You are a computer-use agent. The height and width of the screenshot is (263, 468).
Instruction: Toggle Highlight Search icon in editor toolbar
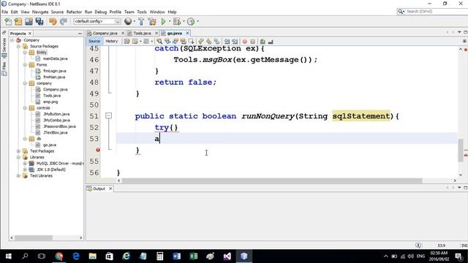pos(183,42)
